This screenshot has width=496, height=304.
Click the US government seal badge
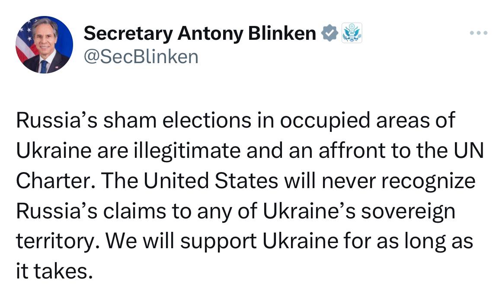coord(352,33)
